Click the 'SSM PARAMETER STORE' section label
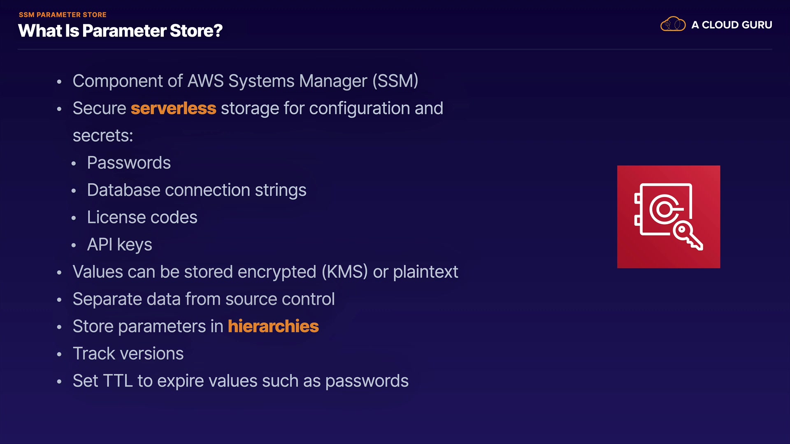Viewport: 790px width, 444px height. (63, 15)
